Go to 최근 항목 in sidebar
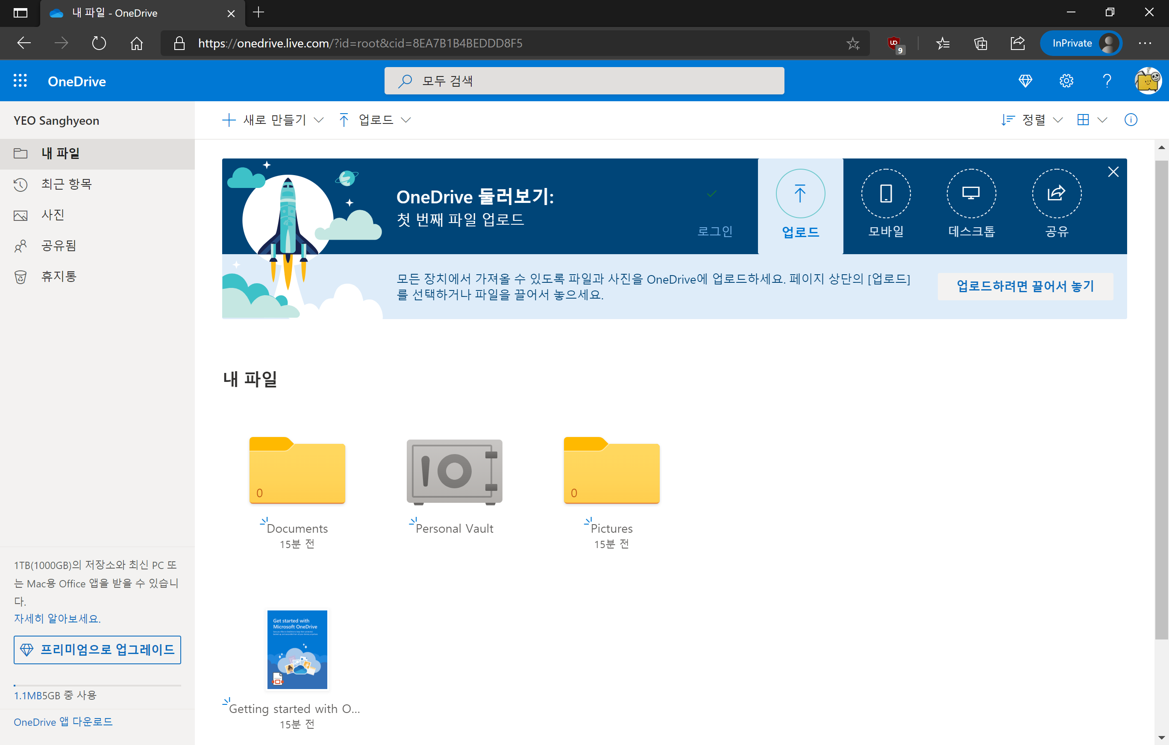The image size is (1169, 745). [x=66, y=184]
